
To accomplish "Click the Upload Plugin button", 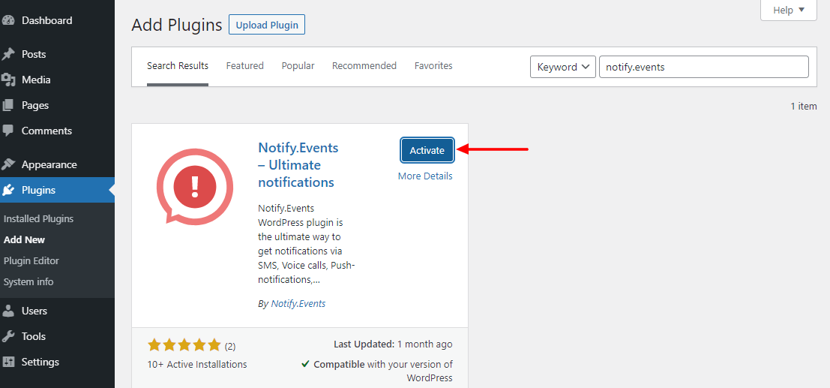I will tap(267, 25).
